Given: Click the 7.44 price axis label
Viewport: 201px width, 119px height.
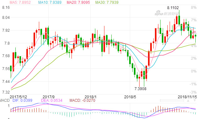Looking at the screenshot, I should (6, 82).
